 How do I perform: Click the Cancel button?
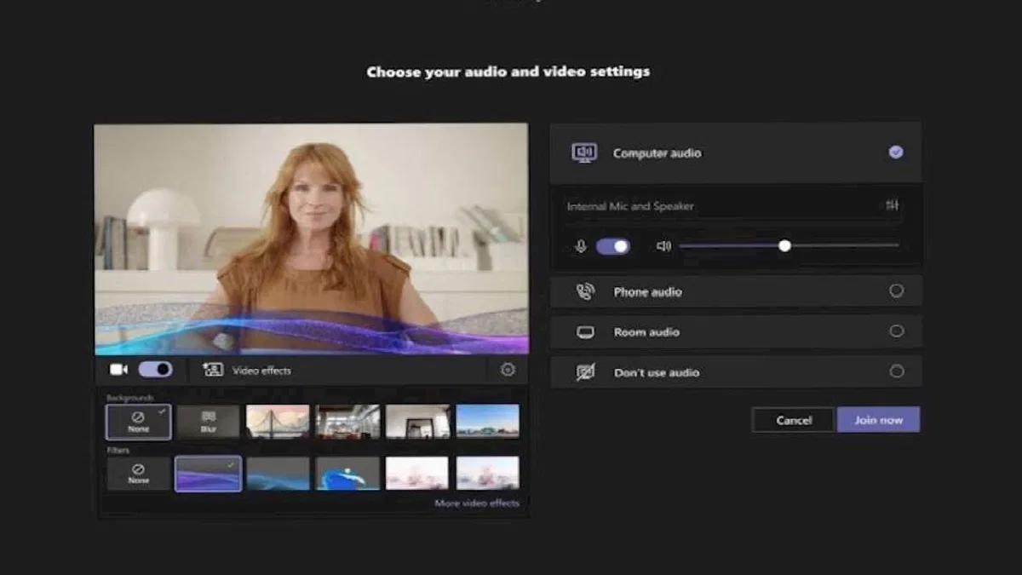(x=793, y=420)
